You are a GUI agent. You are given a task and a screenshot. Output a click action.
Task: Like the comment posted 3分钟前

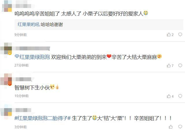[x=171, y=127]
